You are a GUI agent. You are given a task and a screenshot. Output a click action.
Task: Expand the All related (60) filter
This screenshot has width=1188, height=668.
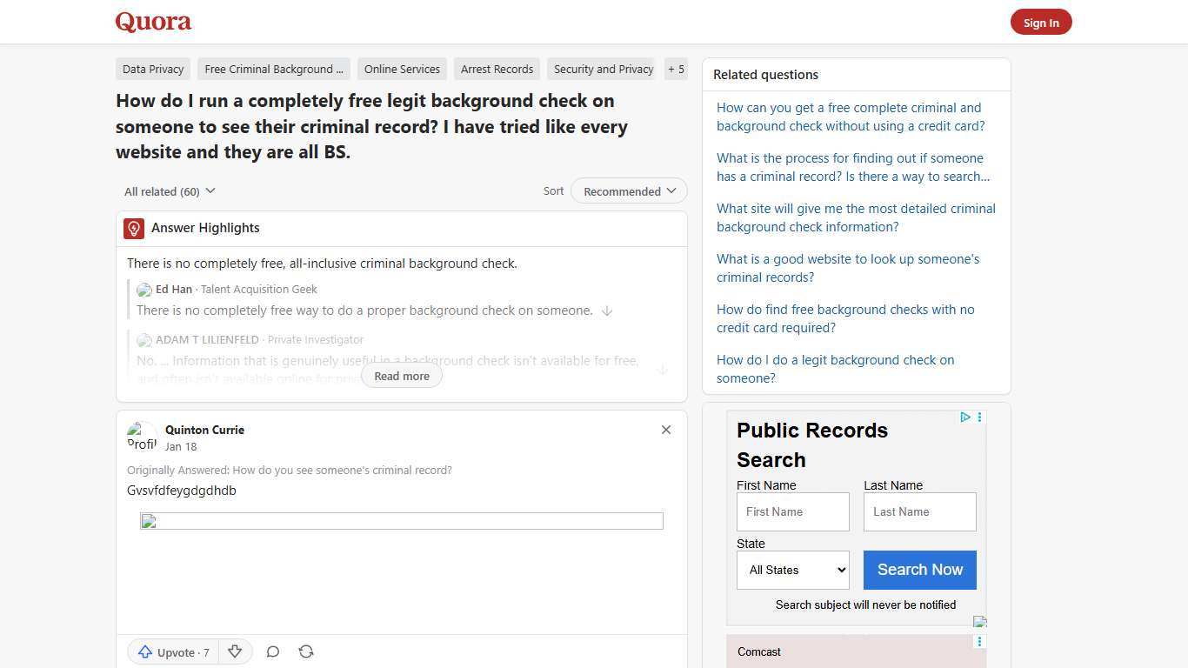click(169, 190)
